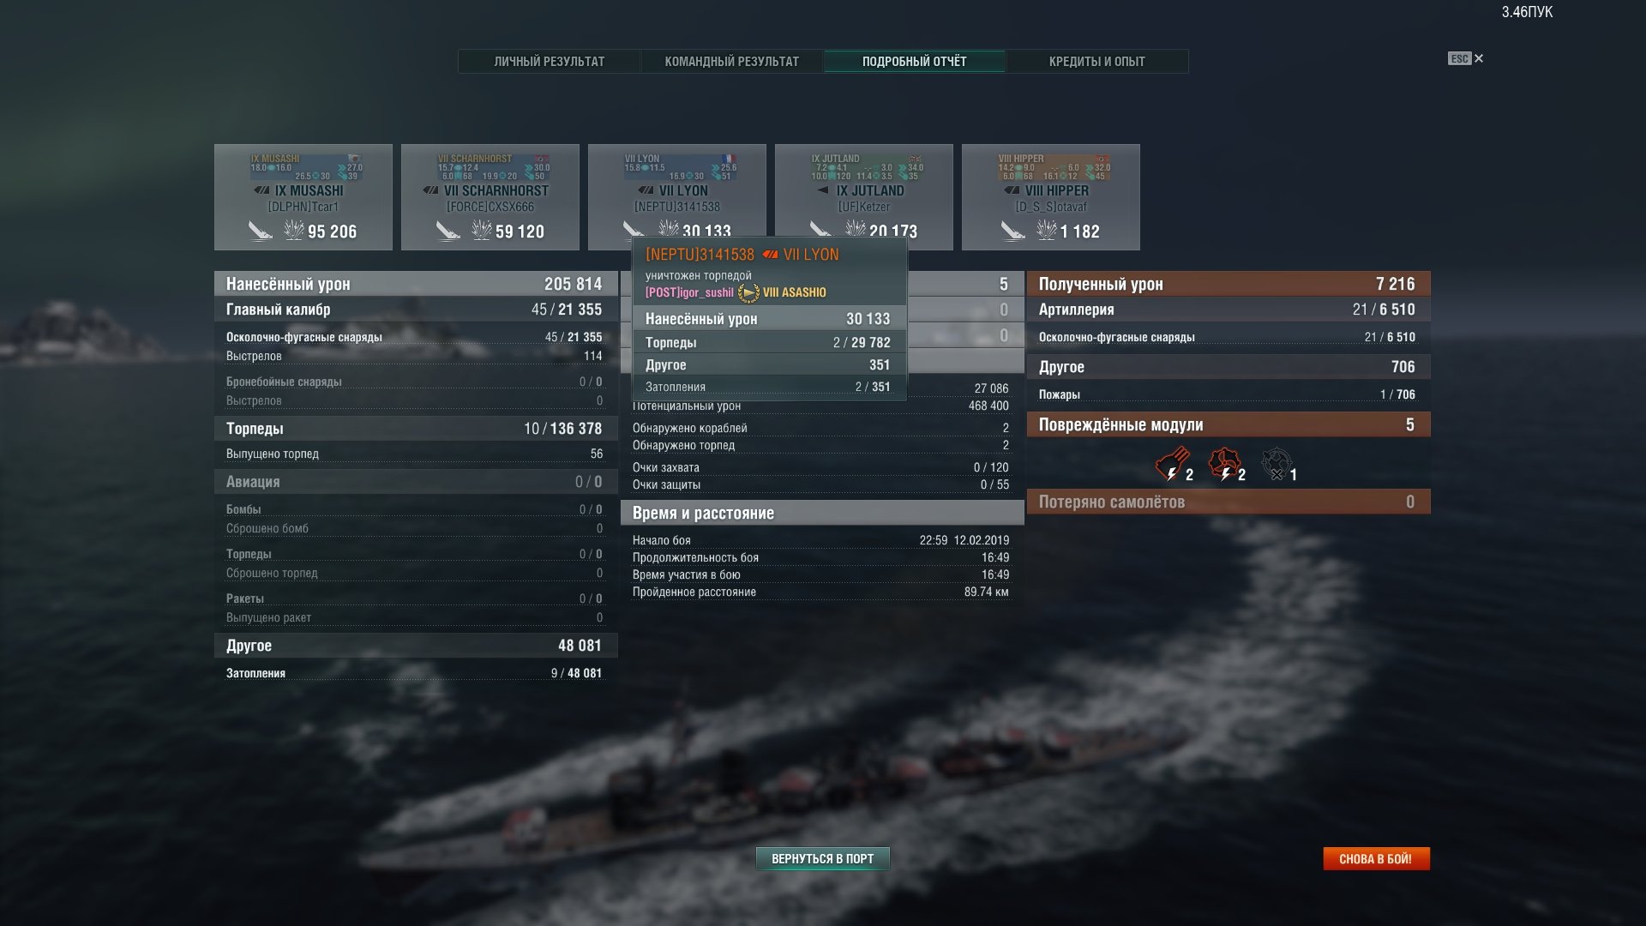Click the sunk-ship icon on the Musashi card

pyautogui.click(x=260, y=231)
